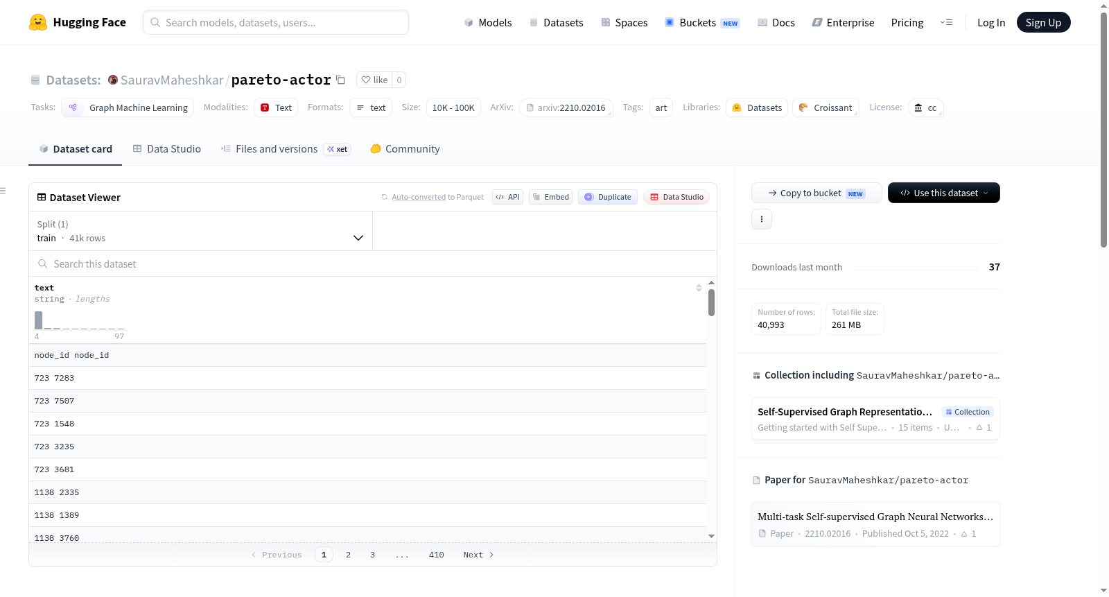Viewport: 1109px width, 597px height.
Task: Open Multi-task Self-supervised Graph Neural Networks paper
Action: [x=875, y=524]
